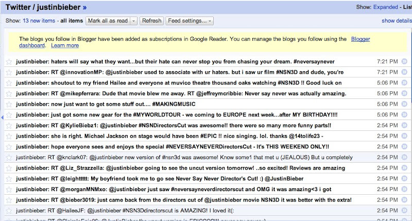This screenshot has width=412, height=221.
Task: Star the #MAKINGMUSIC tweet
Action: tap(9, 105)
